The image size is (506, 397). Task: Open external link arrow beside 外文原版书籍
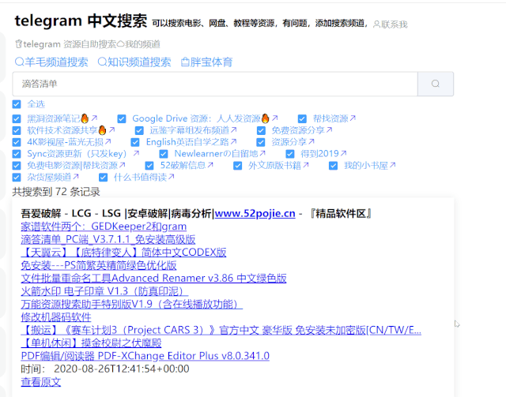(306, 165)
